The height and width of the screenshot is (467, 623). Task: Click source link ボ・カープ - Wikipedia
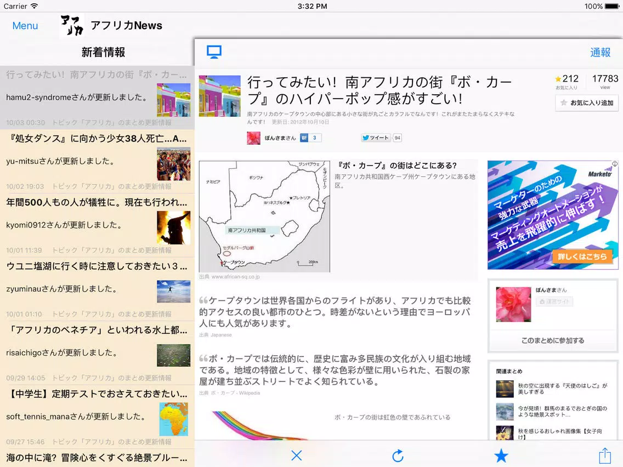[x=235, y=393]
